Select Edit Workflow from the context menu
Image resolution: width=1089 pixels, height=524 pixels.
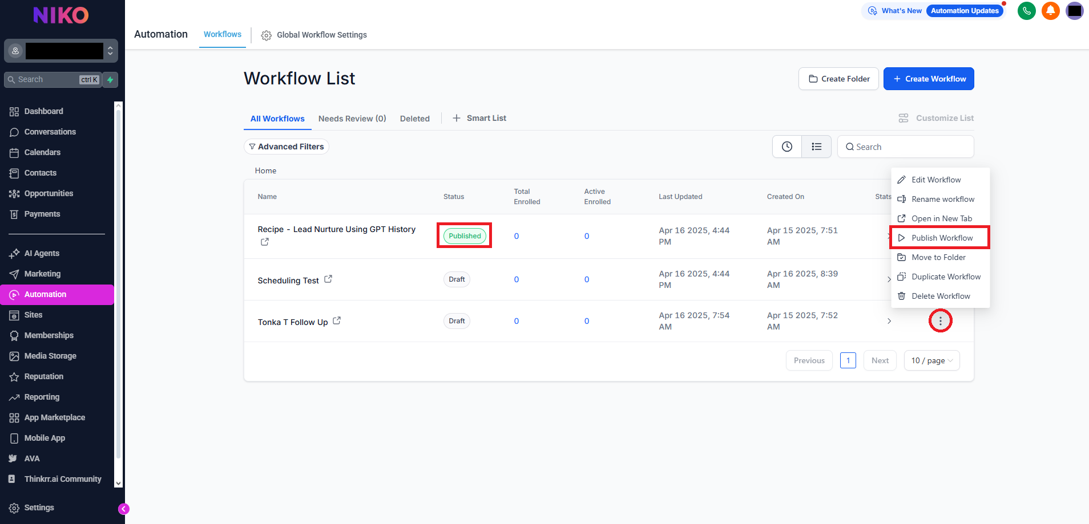click(x=940, y=180)
